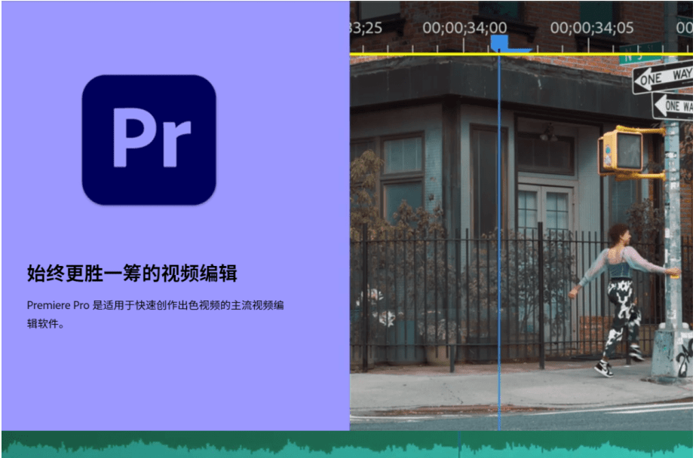Viewport: 696px width, 458px height.
Task: Click the blue playhead marker on the timeline
Action: 499,44
